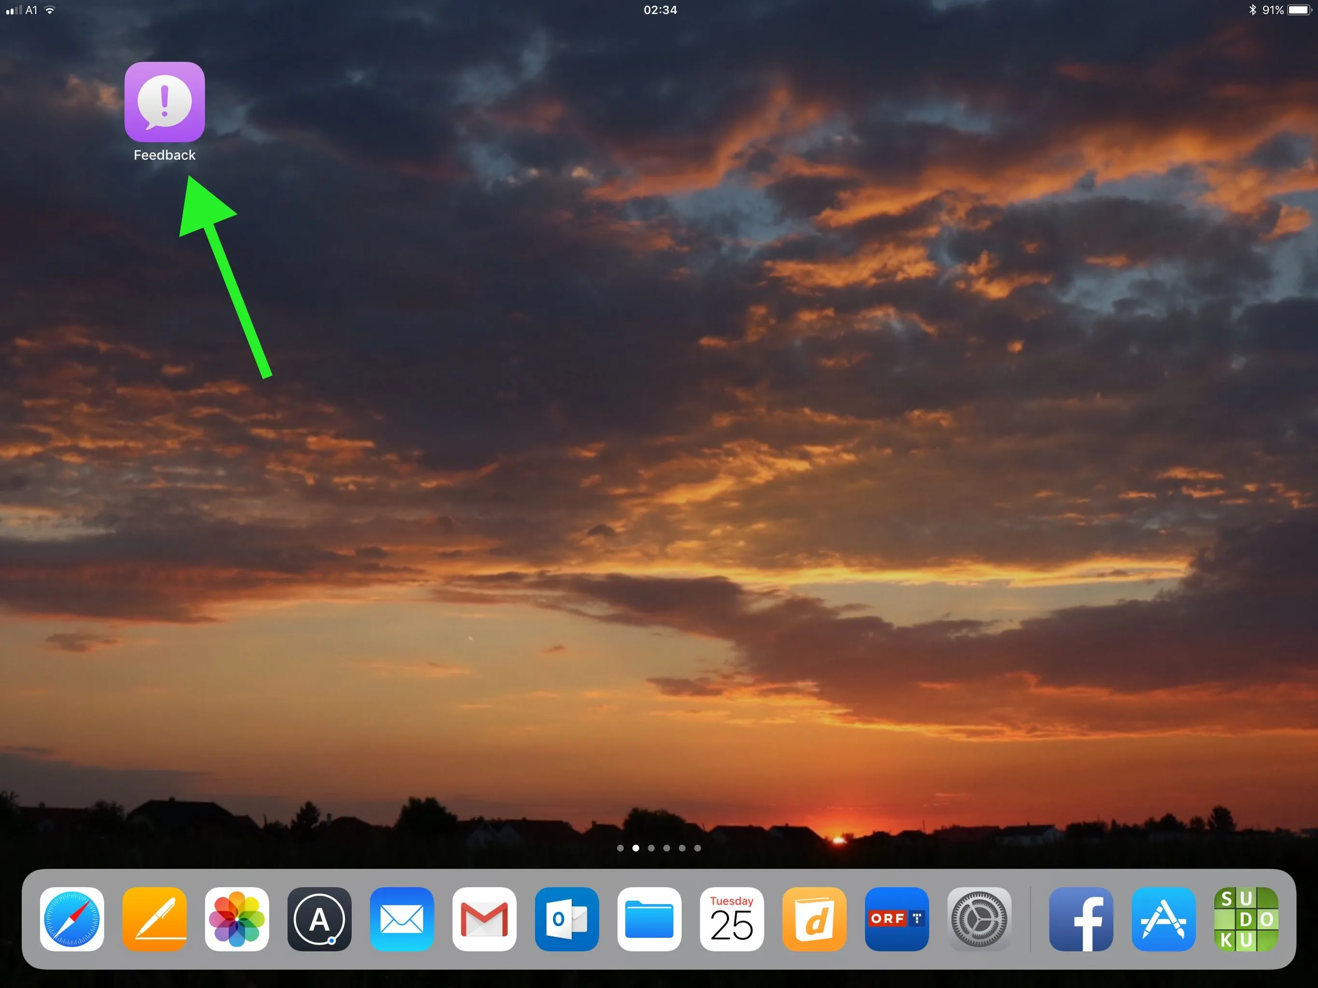Launch Gmail from the dock
The width and height of the screenshot is (1318, 988).
[x=484, y=919]
